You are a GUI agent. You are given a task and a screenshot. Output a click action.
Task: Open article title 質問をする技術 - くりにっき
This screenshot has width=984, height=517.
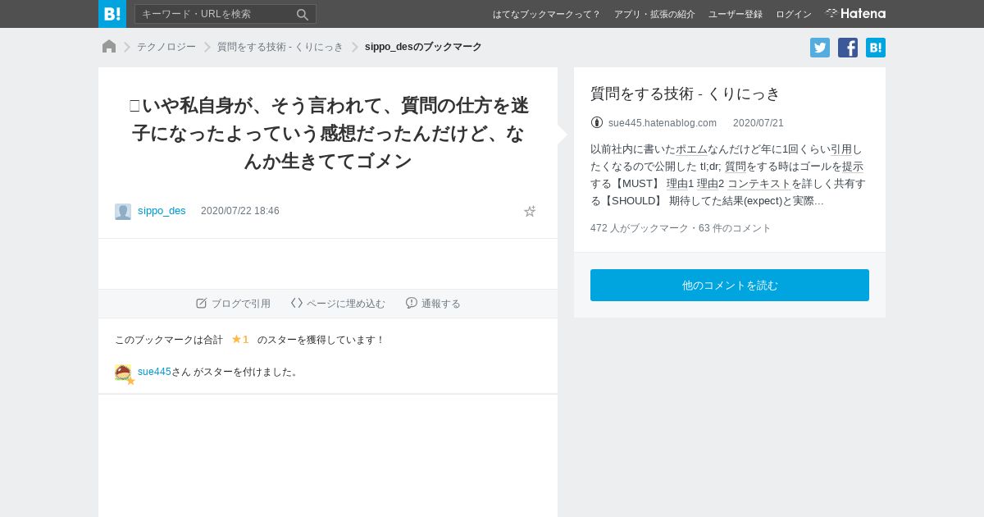686,94
